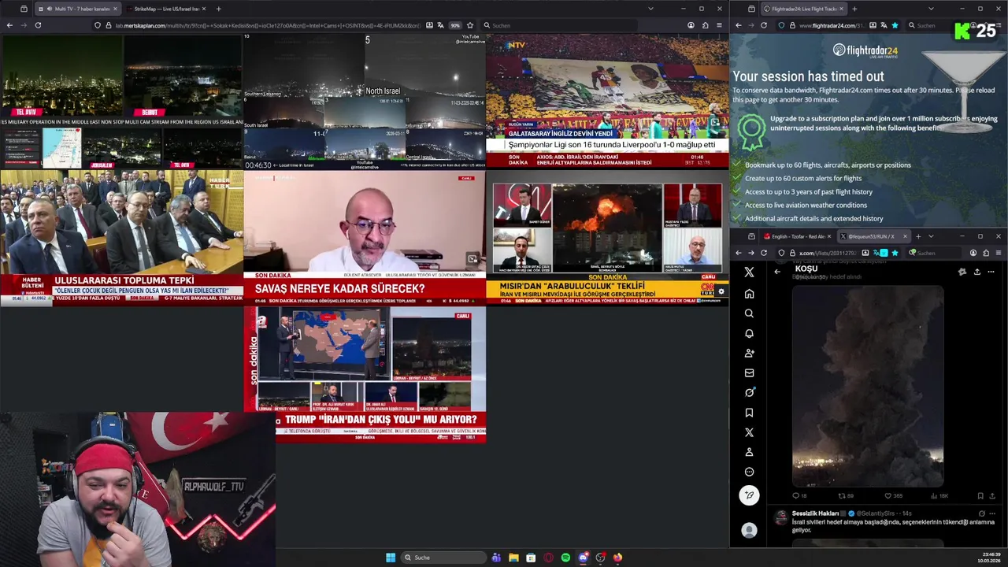Repost the smoke cloud post (89)
Viewport: 1008px width, 567px height.
846,496
